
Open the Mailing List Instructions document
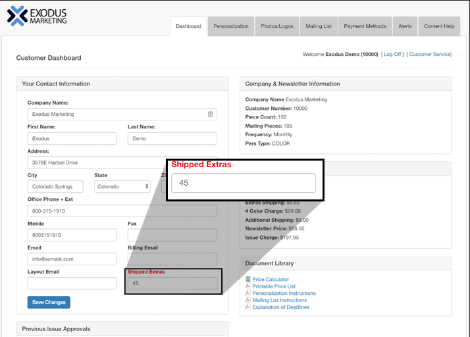280,300
